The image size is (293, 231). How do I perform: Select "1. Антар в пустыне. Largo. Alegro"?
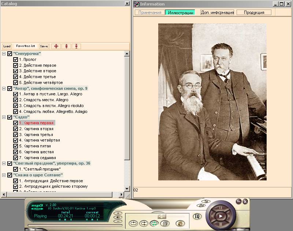(x=51, y=94)
